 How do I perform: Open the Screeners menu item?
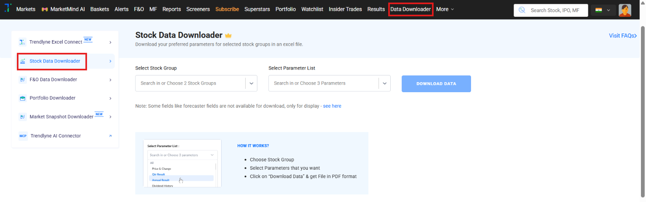tap(198, 9)
